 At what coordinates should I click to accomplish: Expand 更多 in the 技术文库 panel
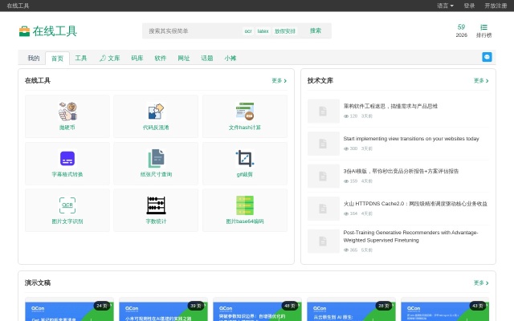click(480, 80)
